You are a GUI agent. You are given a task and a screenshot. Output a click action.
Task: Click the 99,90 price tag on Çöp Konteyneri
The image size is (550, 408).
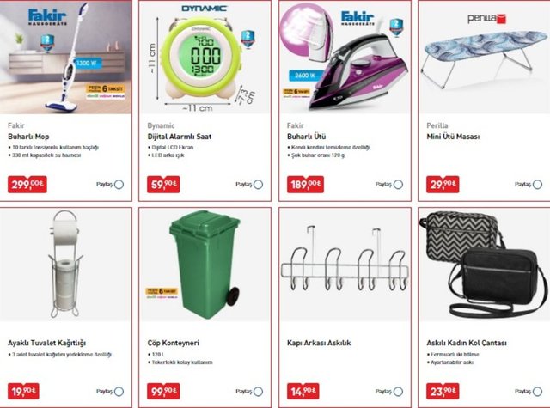pyautogui.click(x=163, y=391)
